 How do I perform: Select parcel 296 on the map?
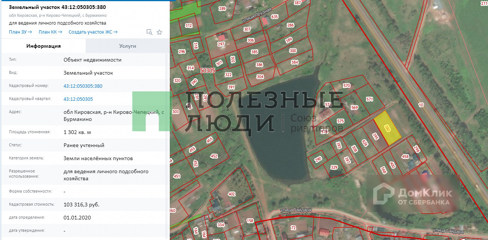(182, 52)
